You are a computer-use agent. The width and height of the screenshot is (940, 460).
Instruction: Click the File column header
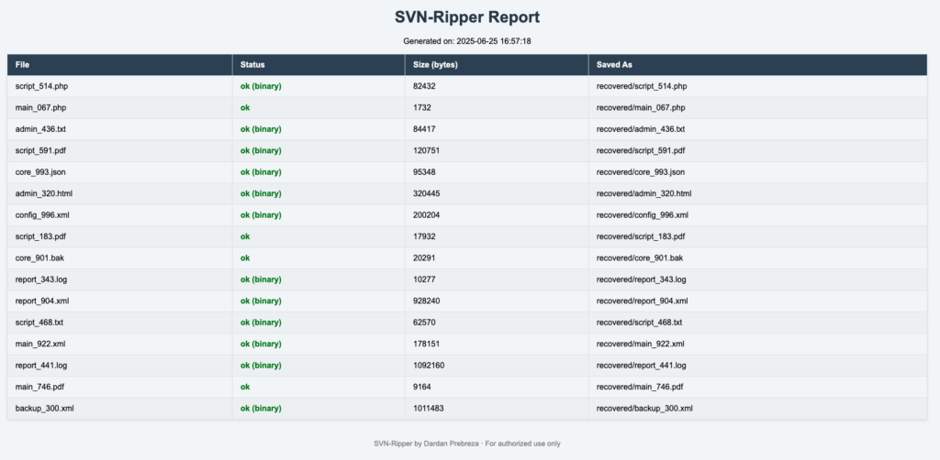pos(120,65)
